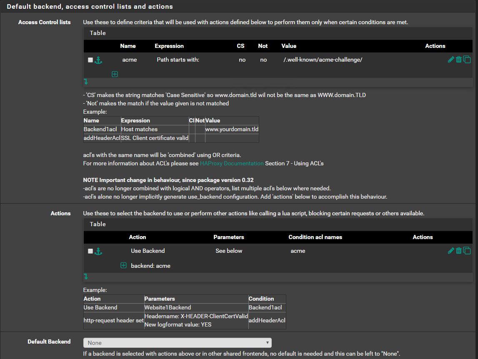Click the Use Backend action cell
The image size is (478, 359).
point(148,251)
